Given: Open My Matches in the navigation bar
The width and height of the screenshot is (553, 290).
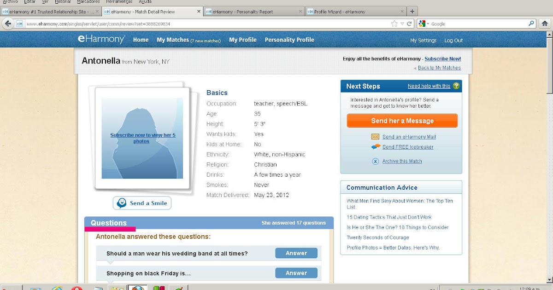Looking at the screenshot, I should 188,40.
